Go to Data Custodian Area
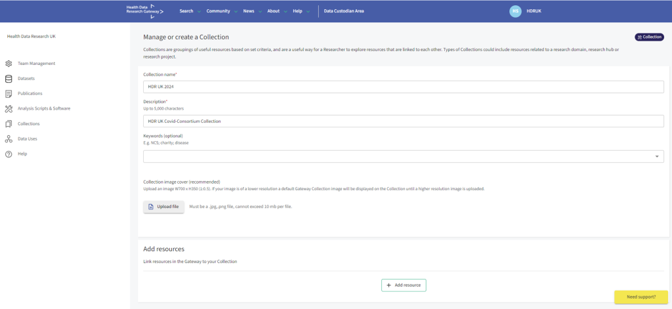The width and height of the screenshot is (672, 309). tap(344, 11)
